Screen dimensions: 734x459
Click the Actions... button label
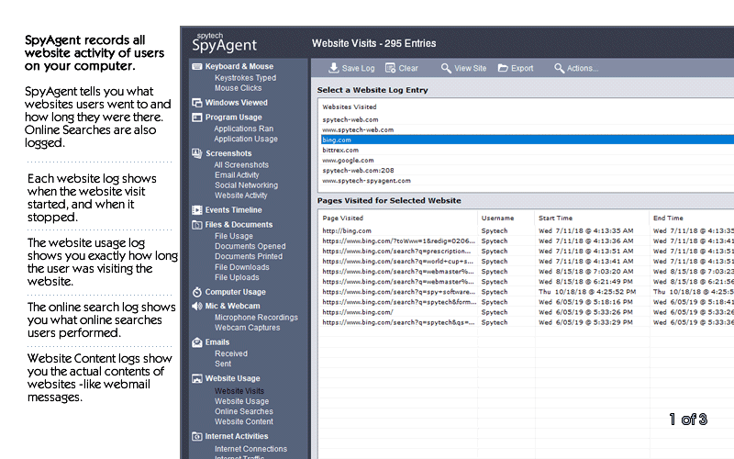pos(583,68)
